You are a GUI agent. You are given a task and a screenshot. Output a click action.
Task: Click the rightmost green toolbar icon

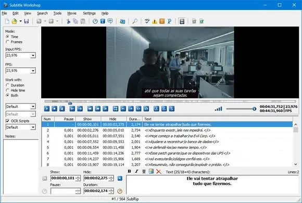(202, 21)
